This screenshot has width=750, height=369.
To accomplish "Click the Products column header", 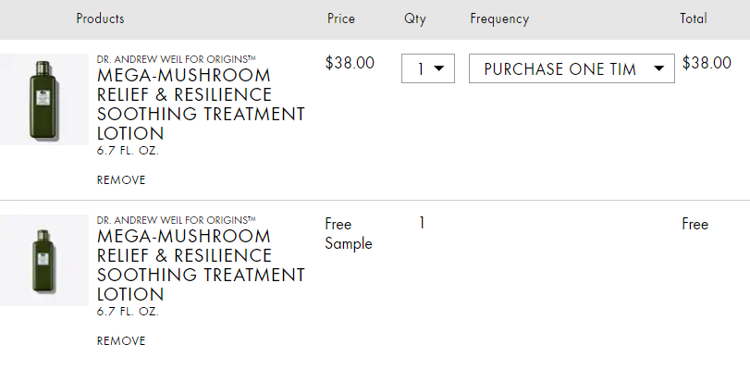I will (100, 18).
